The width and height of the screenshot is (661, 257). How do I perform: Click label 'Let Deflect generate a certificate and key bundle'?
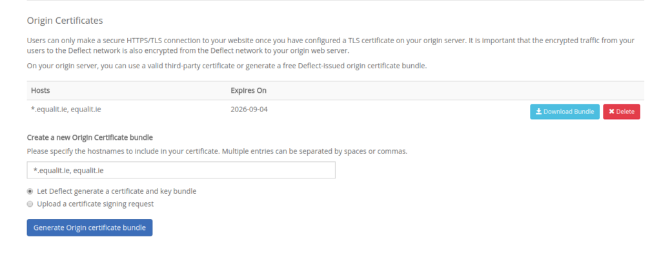[x=117, y=191]
